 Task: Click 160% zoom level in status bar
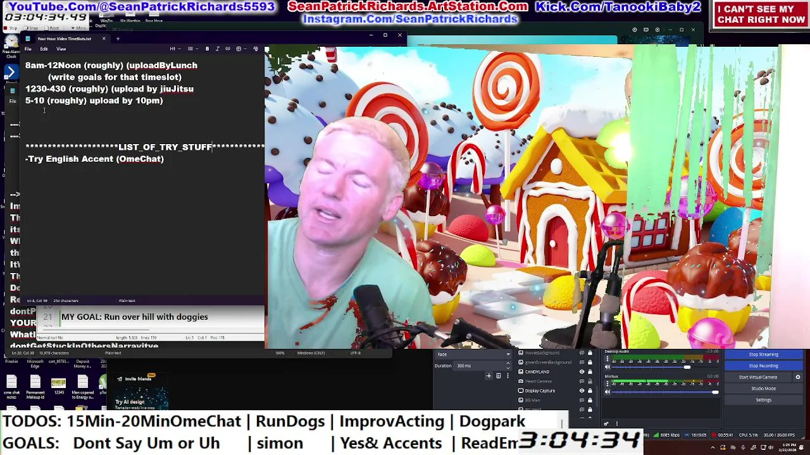coord(280,353)
